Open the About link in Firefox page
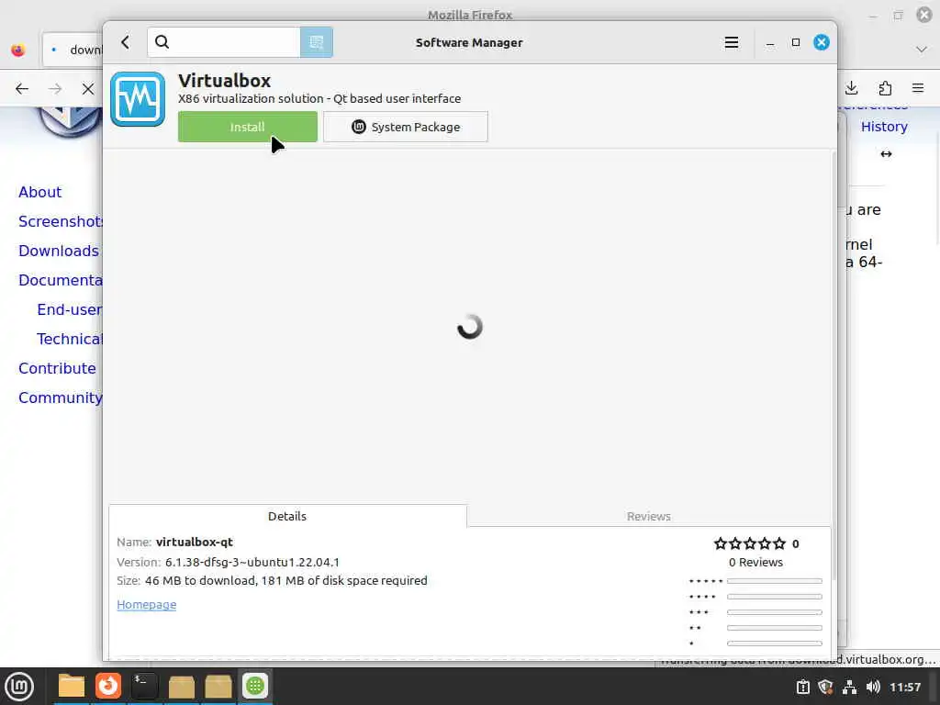 point(40,193)
